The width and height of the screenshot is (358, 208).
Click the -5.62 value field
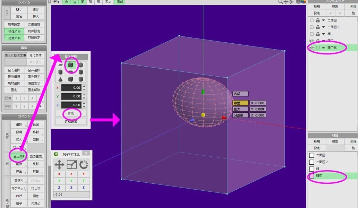coord(71,194)
